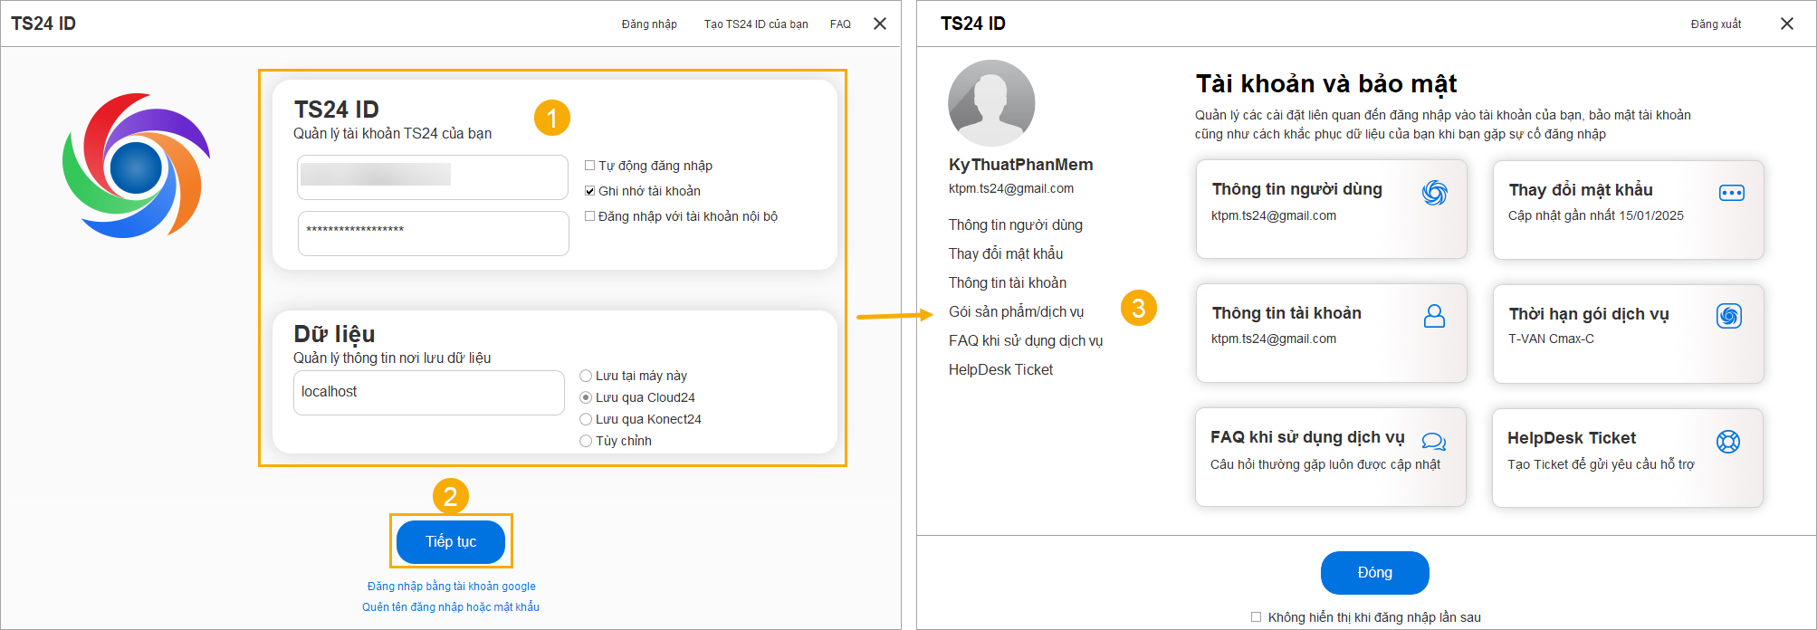This screenshot has height=630, width=1817.
Task: Close the account window with the X
Action: pyautogui.click(x=1787, y=24)
